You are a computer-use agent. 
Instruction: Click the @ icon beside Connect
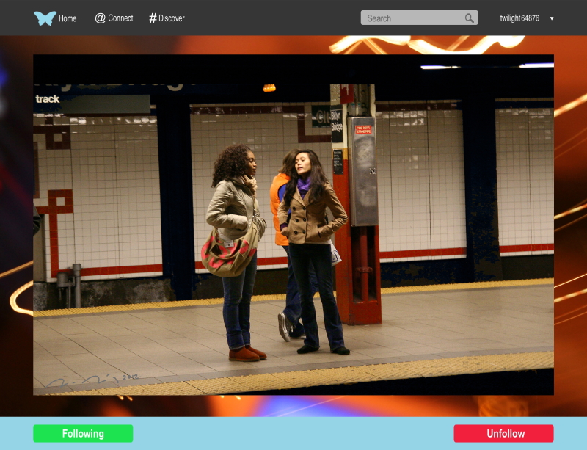tap(100, 18)
